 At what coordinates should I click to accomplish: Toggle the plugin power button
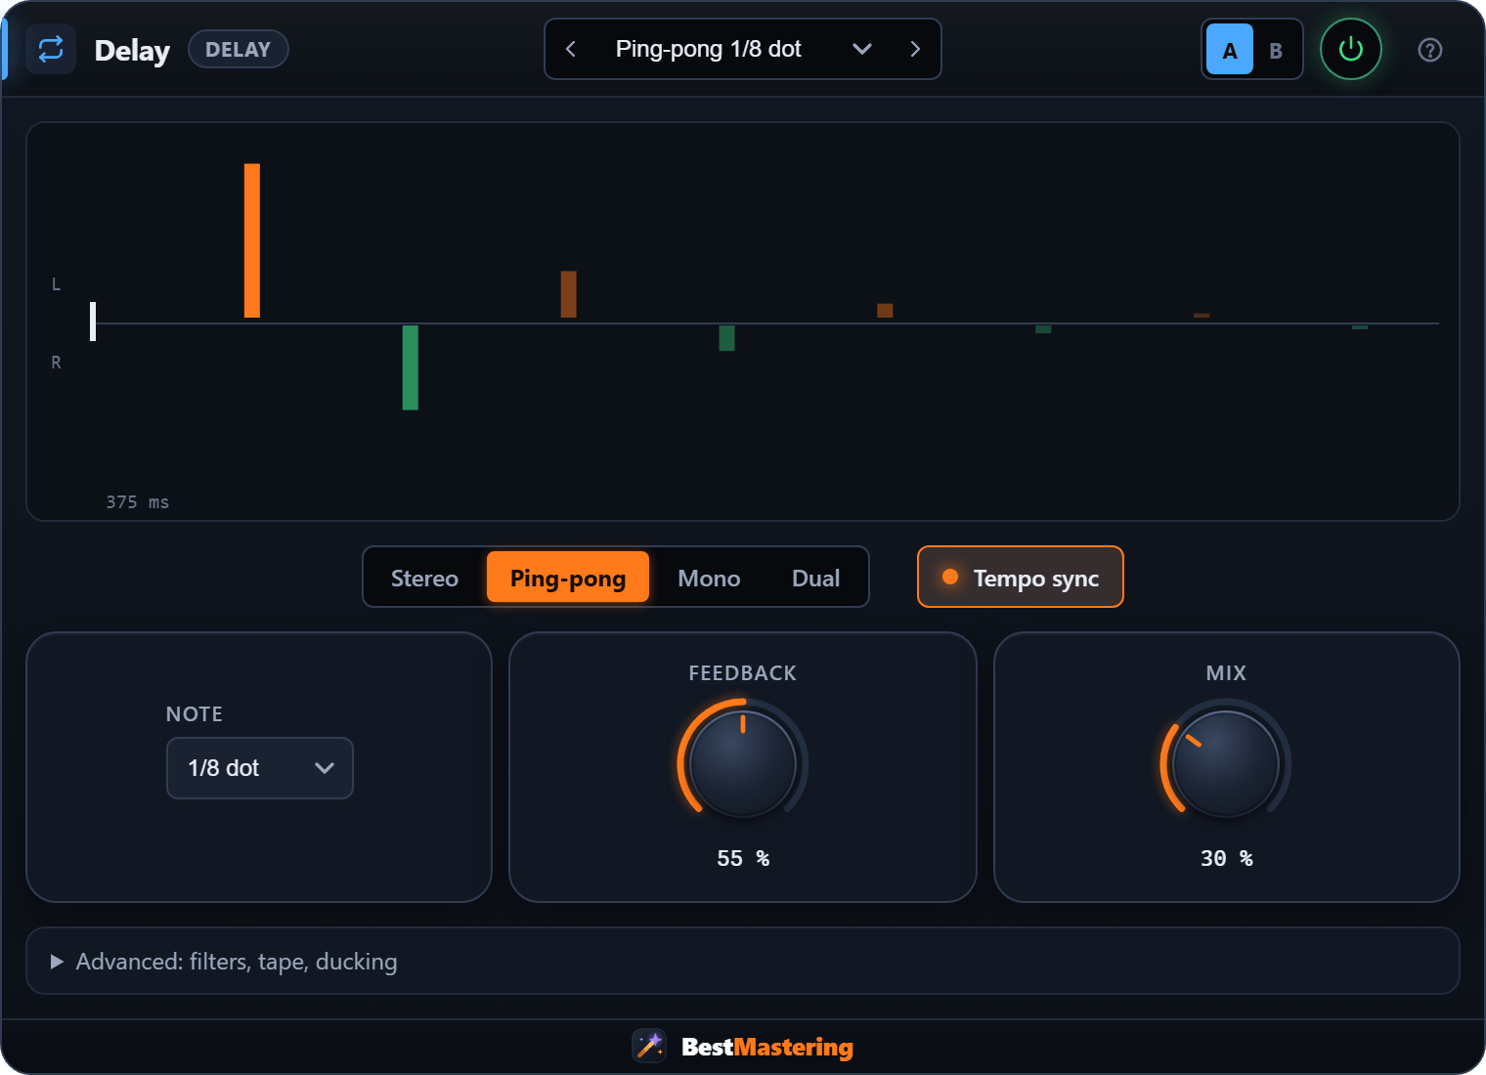pos(1350,49)
